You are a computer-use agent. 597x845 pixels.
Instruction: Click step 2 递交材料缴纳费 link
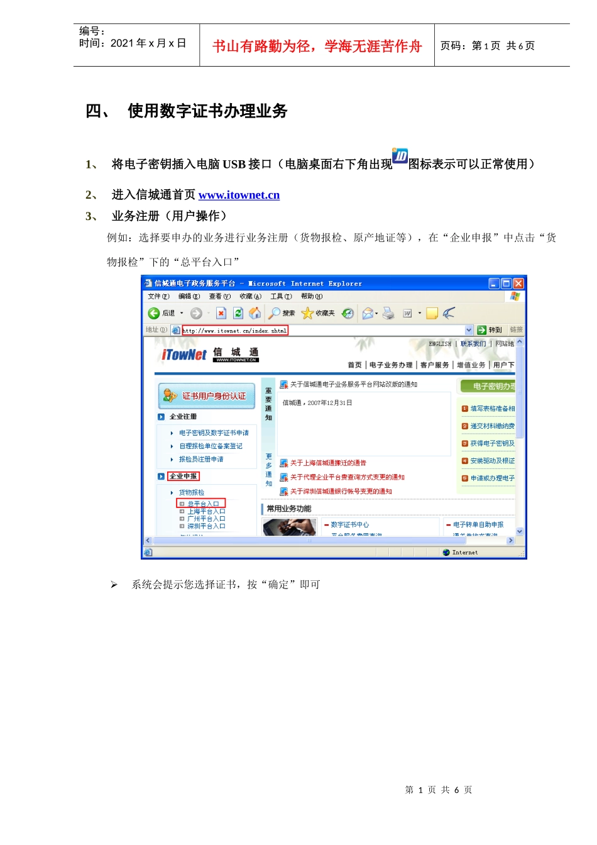(x=493, y=426)
